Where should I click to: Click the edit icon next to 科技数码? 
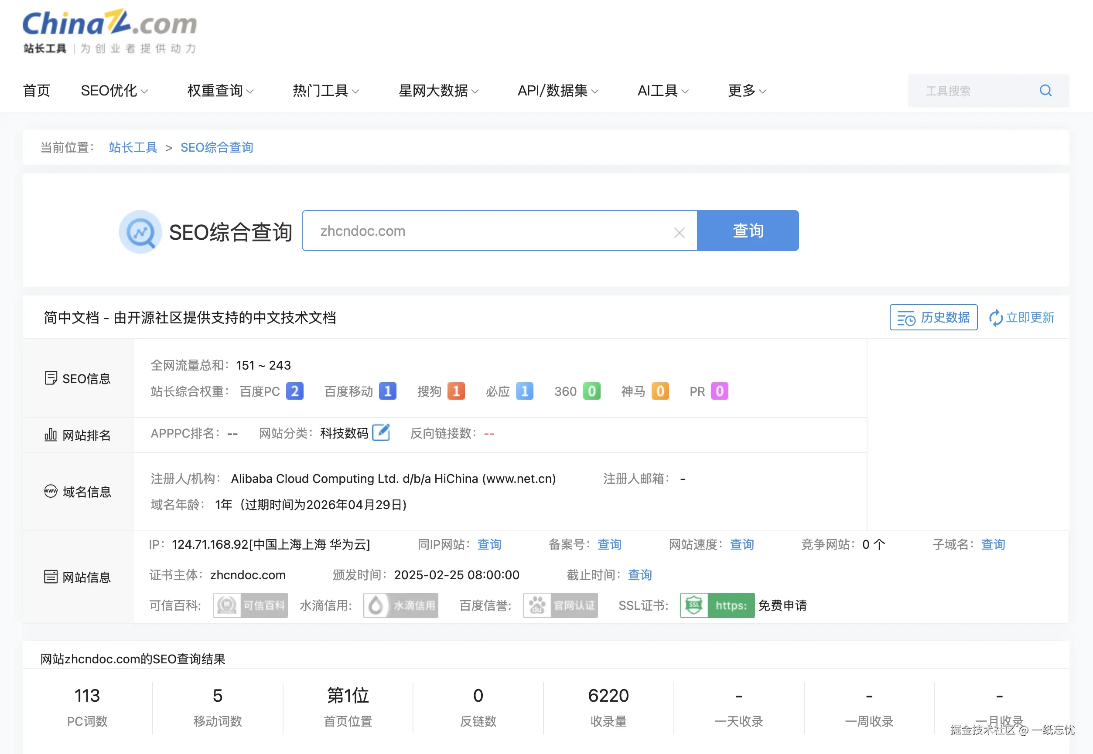tap(381, 432)
